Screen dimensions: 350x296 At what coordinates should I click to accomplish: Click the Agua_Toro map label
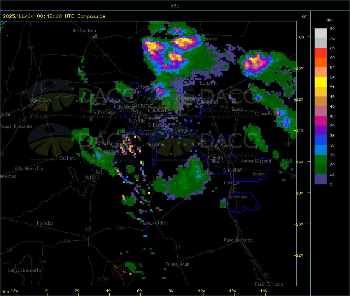(x=42, y=100)
